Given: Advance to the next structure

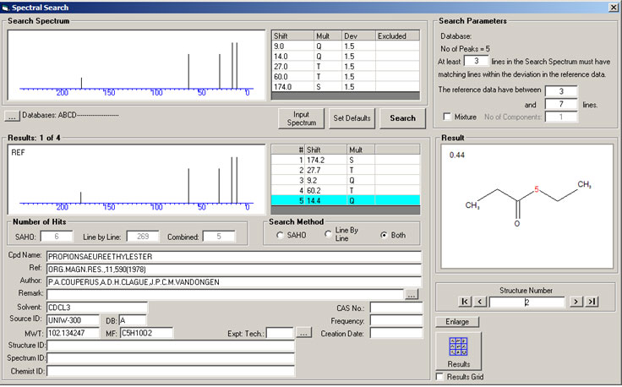Looking at the screenshot, I should (576, 302).
